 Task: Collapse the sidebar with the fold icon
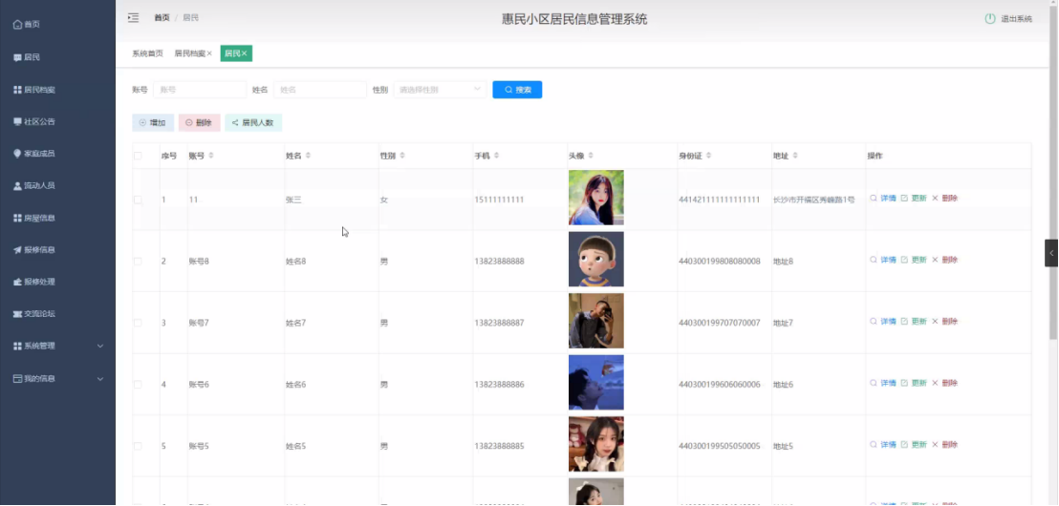(133, 17)
